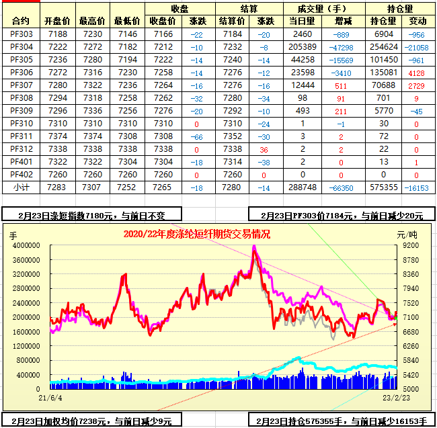The image size is (437, 428).
Task: Click the red 4128 change value
Action: click(x=417, y=72)
